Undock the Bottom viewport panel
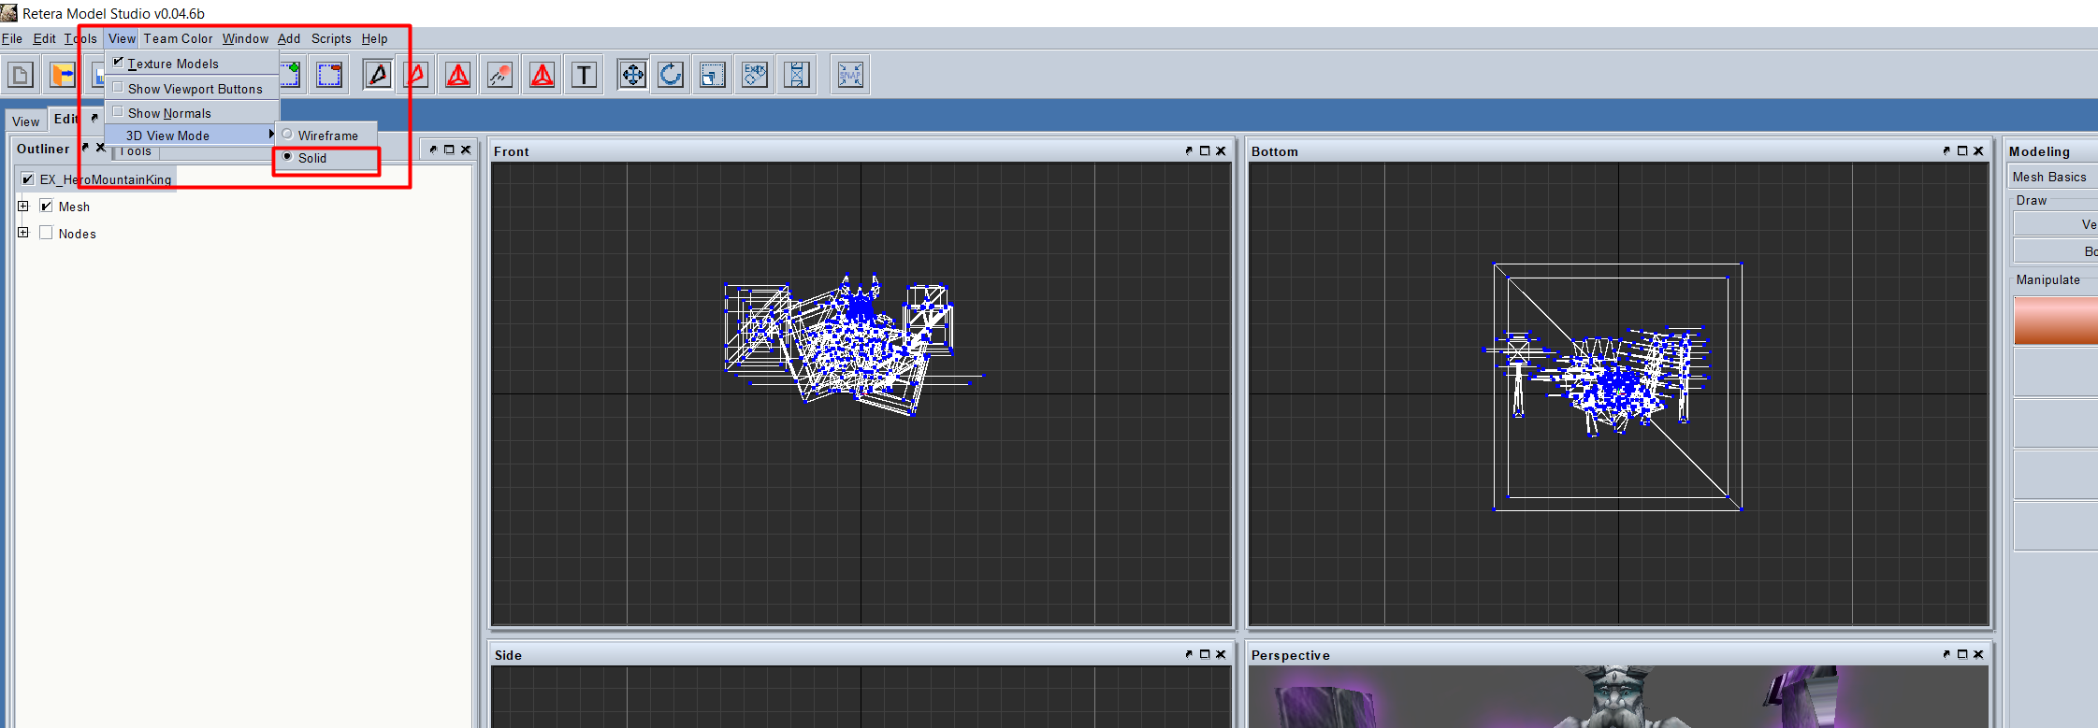 [x=1946, y=150]
